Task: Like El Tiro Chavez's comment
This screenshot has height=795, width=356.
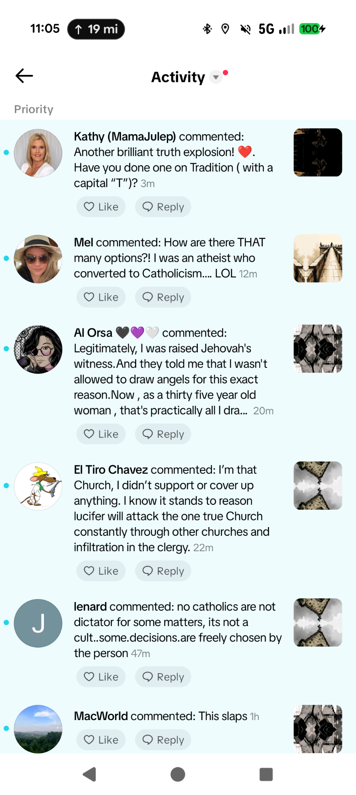Action: [x=101, y=571]
